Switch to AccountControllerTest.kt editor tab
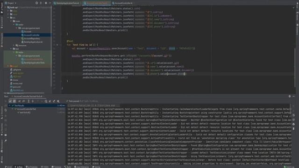 (x=97, y=3)
